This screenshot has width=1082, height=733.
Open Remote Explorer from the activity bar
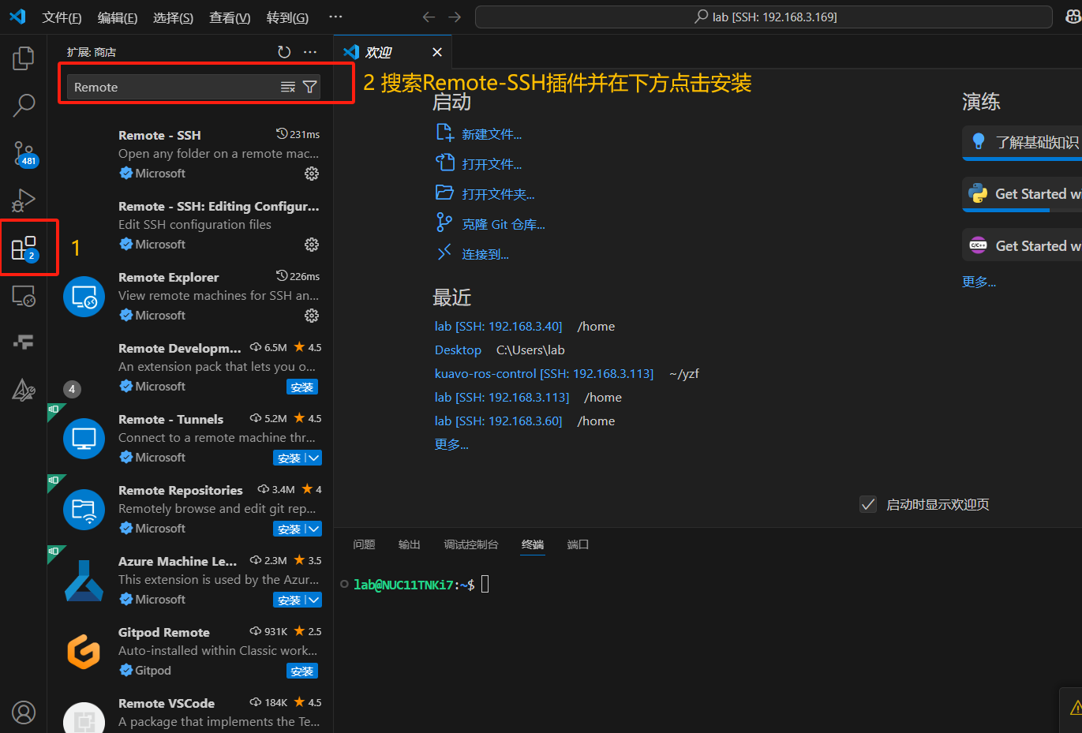(24, 296)
